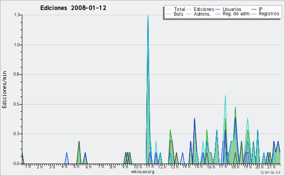Click the 0.8 y-axis value

coord(17,74)
